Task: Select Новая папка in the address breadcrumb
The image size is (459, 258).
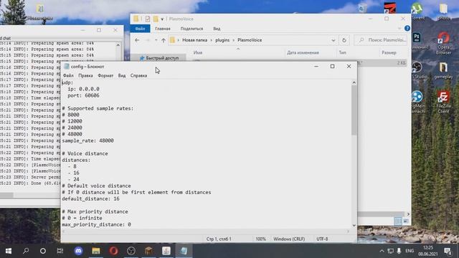Action: 194,40
